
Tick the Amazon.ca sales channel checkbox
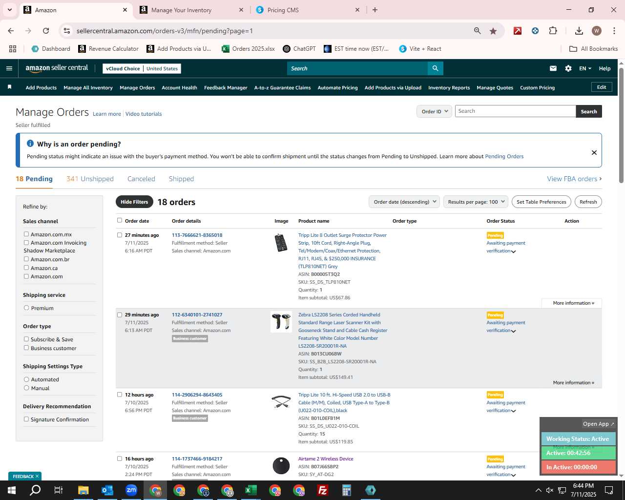click(26, 268)
